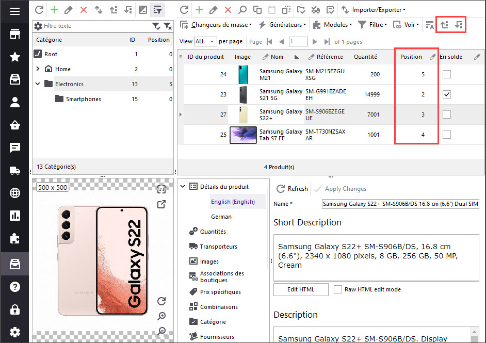Add a new product with green plus
This screenshot has width=486, height=343.
tap(199, 10)
